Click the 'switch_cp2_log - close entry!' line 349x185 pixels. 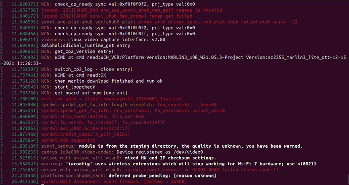click(94, 69)
